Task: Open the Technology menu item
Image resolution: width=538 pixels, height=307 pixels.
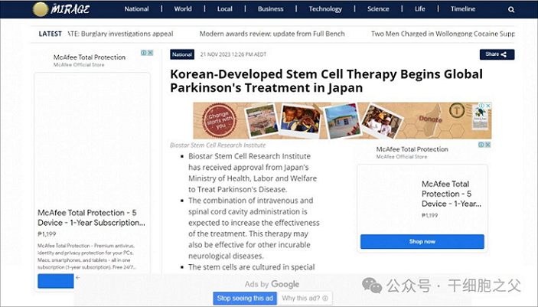Action: pos(325,9)
